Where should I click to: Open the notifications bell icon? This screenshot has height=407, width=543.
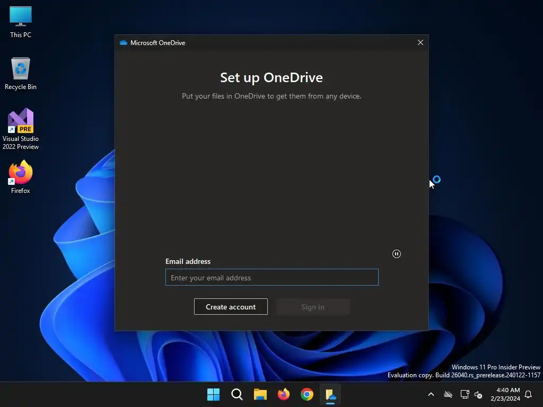pyautogui.click(x=528, y=394)
